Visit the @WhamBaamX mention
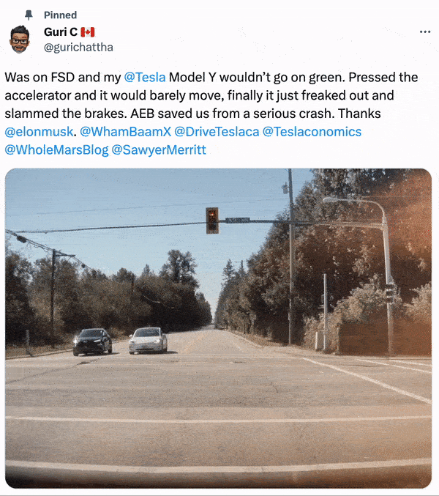 (125, 132)
